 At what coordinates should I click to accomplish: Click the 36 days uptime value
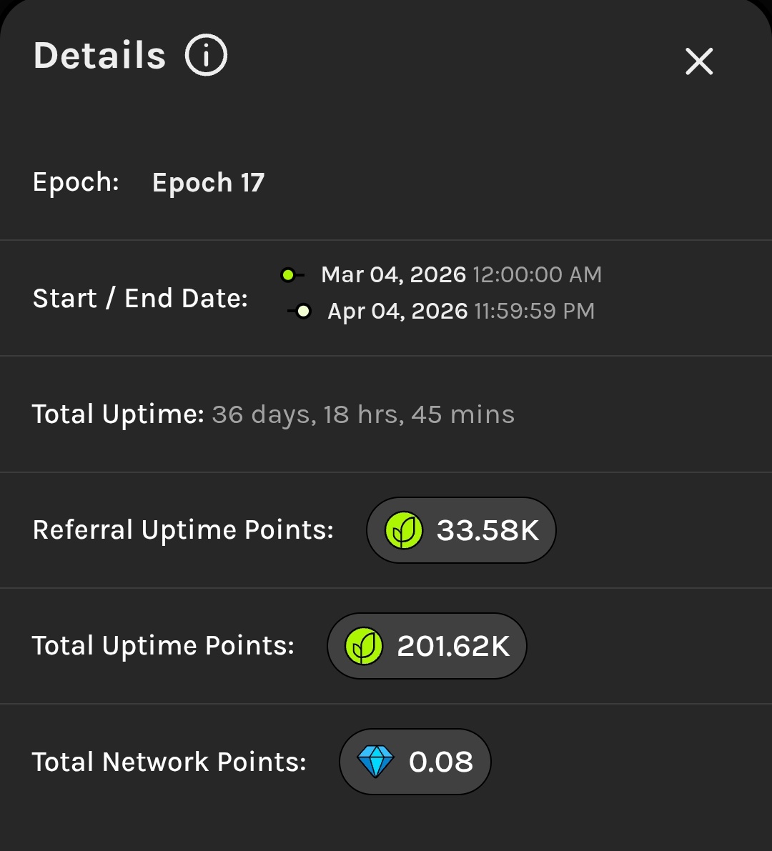coord(363,415)
